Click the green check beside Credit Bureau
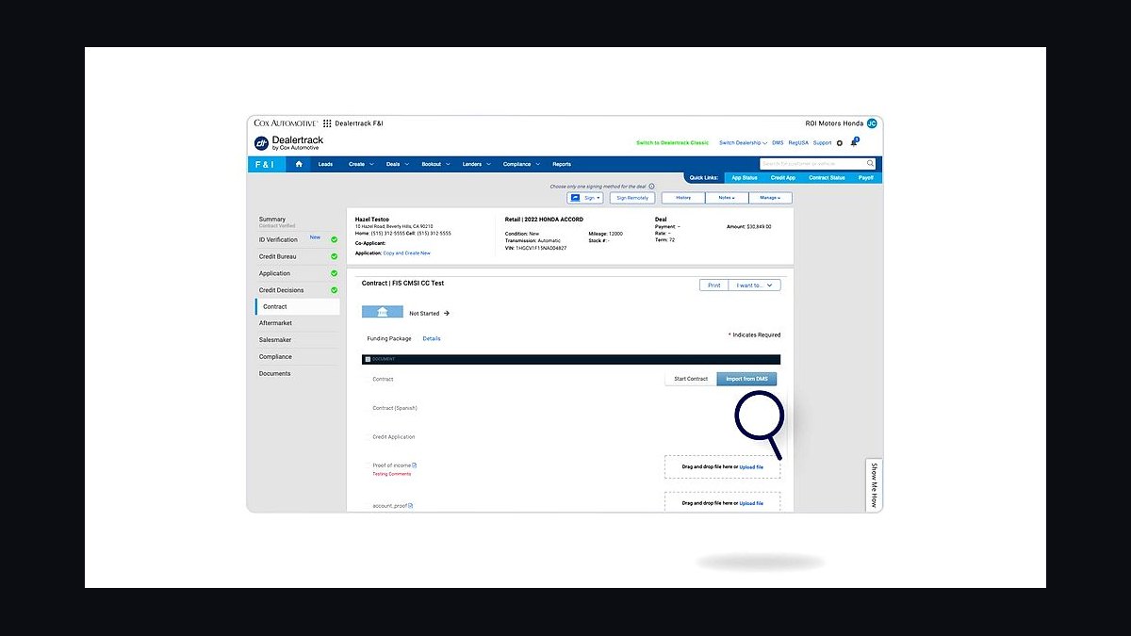This screenshot has height=636, width=1131. coord(334,256)
